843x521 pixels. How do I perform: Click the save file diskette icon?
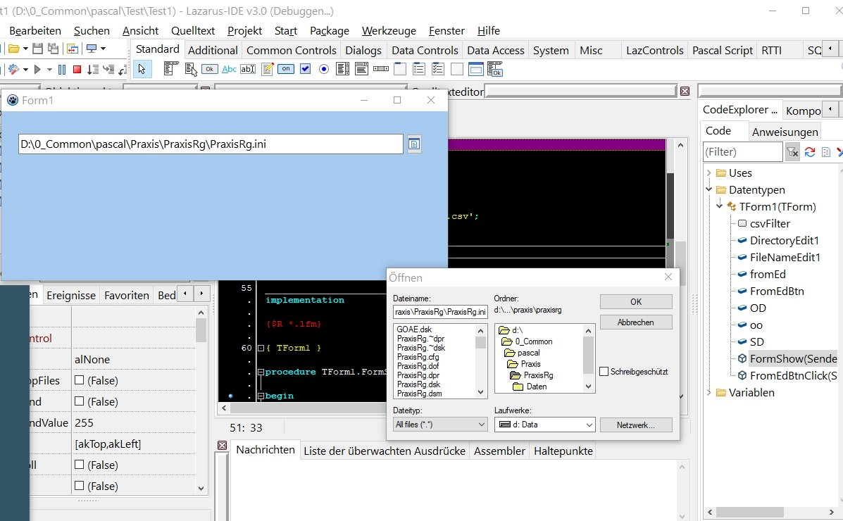37,49
